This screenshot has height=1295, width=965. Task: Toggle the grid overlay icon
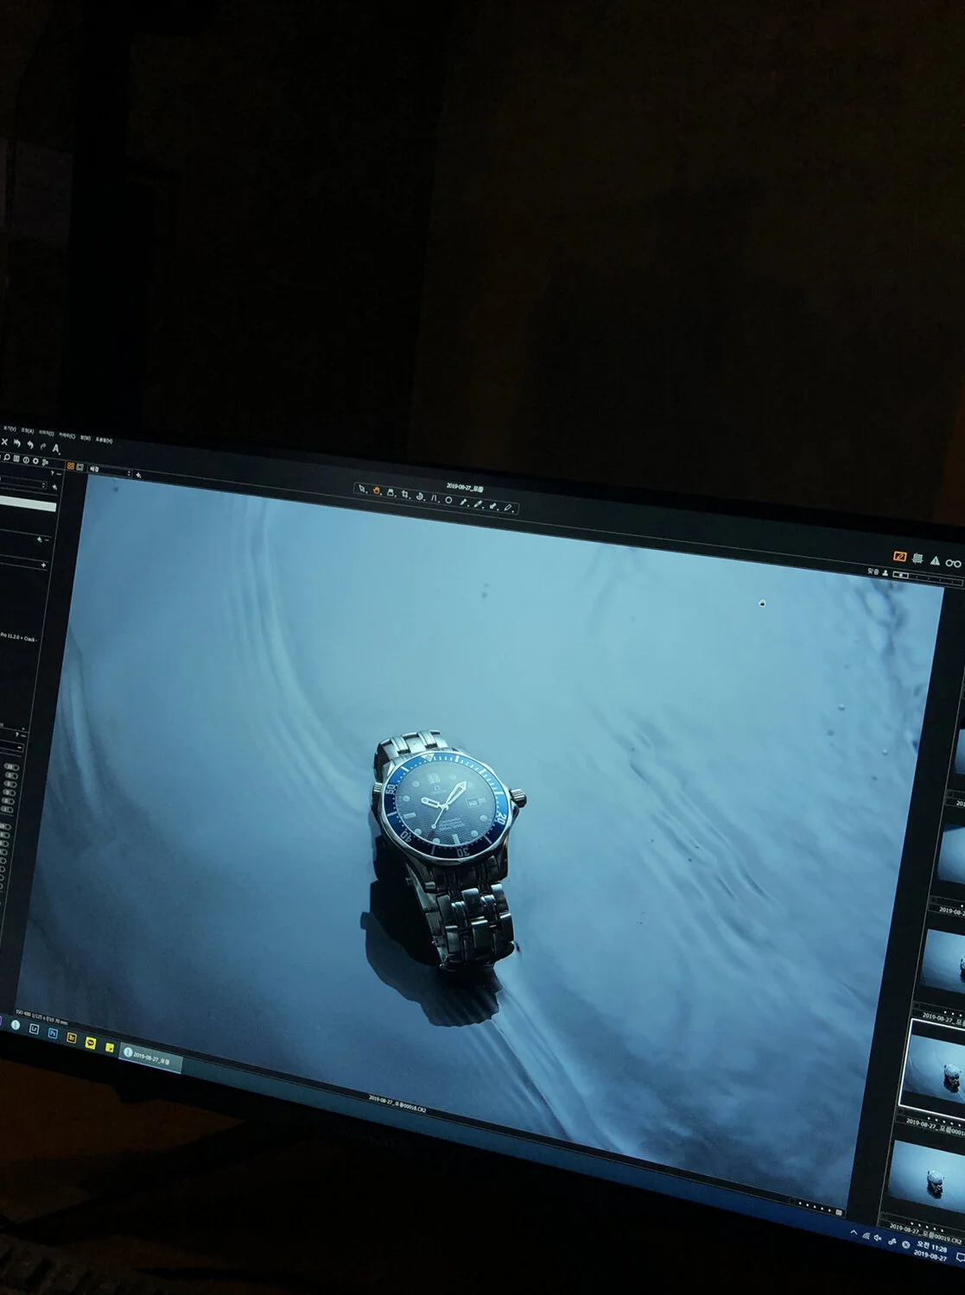point(917,558)
